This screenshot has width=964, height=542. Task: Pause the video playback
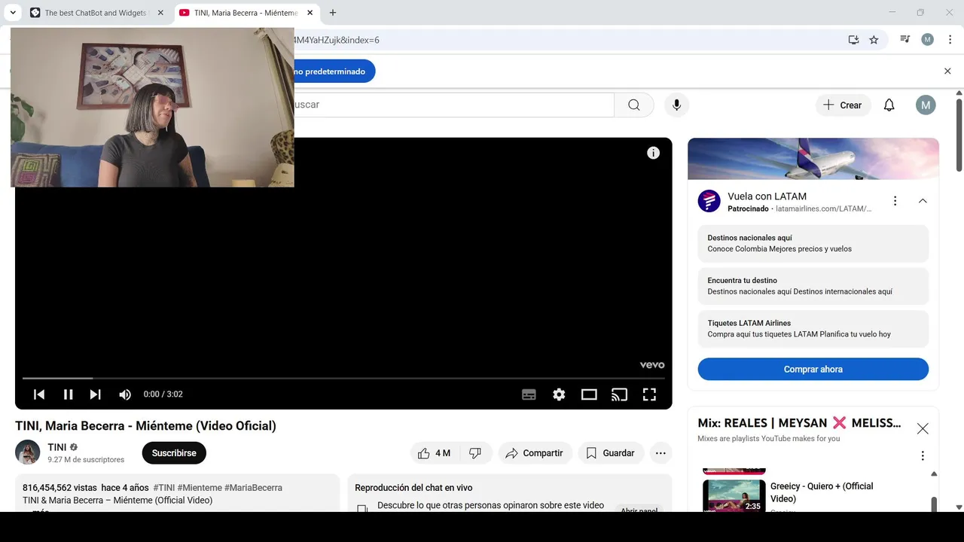click(x=68, y=394)
